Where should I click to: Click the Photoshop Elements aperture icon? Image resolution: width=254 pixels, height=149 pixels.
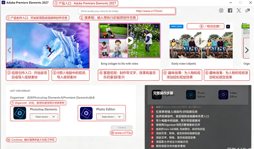[x=20, y=113]
